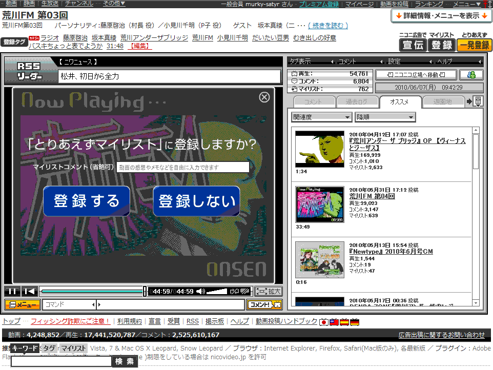Toggle the repeat playback icon
The height and width of the screenshot is (370, 493).
pos(234,292)
